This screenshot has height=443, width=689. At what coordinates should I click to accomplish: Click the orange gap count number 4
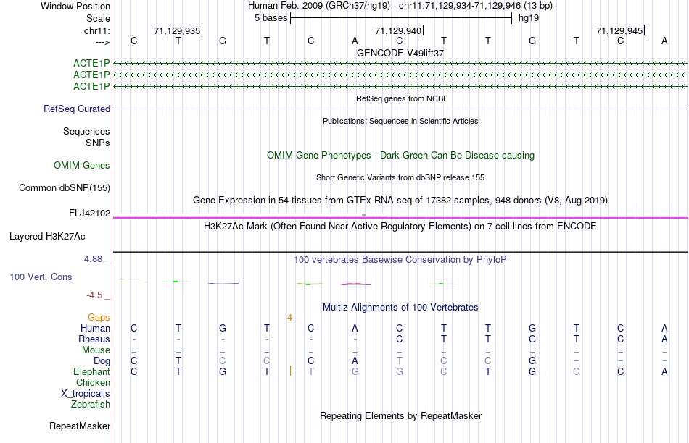[x=289, y=318]
